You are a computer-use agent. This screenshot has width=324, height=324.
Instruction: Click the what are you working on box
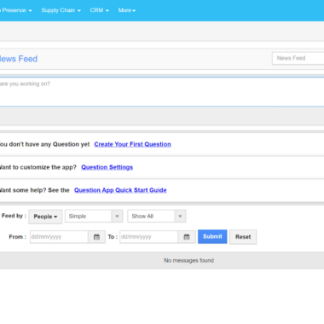coord(162,92)
